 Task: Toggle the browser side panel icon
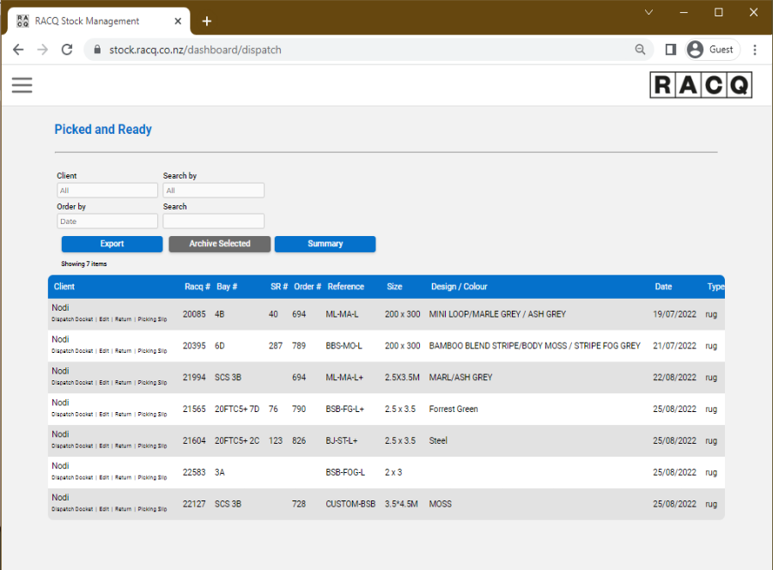coord(671,50)
